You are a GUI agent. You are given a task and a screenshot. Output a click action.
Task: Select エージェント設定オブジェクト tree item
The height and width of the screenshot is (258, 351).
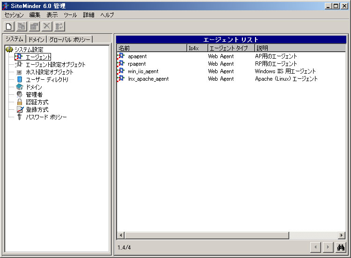56,65
